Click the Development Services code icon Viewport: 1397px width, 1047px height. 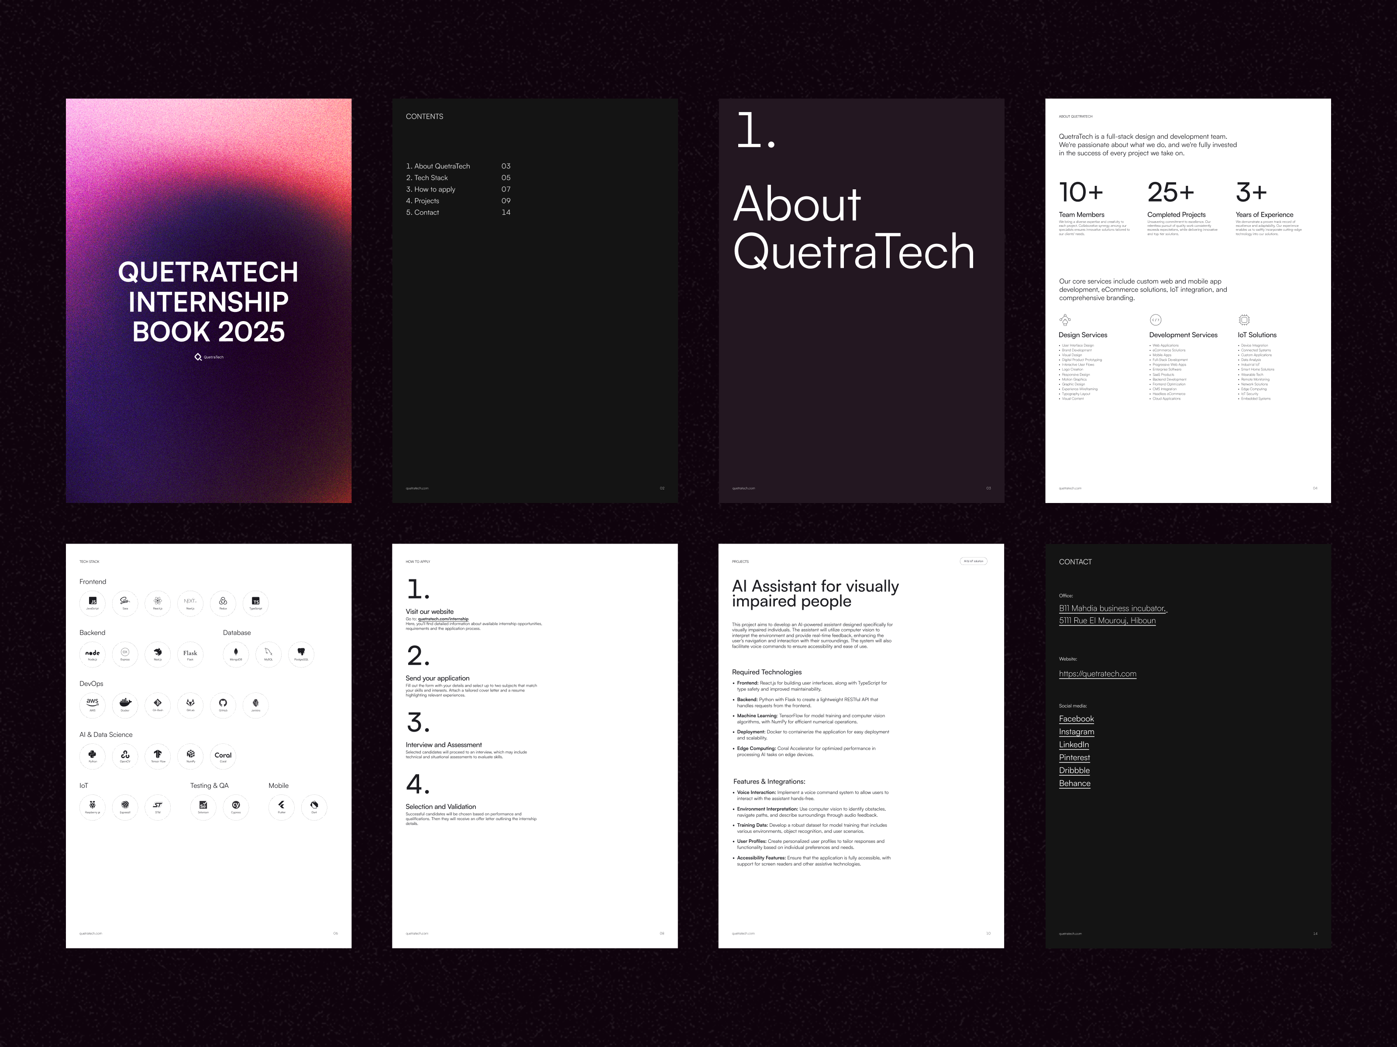pyautogui.click(x=1156, y=320)
